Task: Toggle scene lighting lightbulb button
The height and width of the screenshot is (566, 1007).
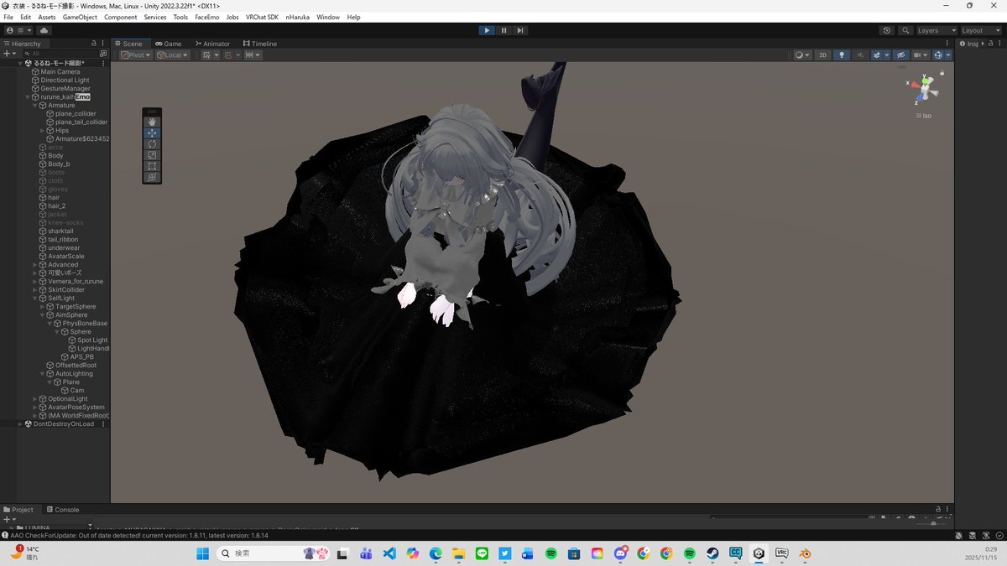Action: (x=842, y=55)
